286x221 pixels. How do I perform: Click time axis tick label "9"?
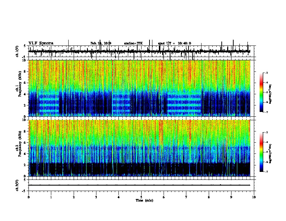(x=231, y=197)
